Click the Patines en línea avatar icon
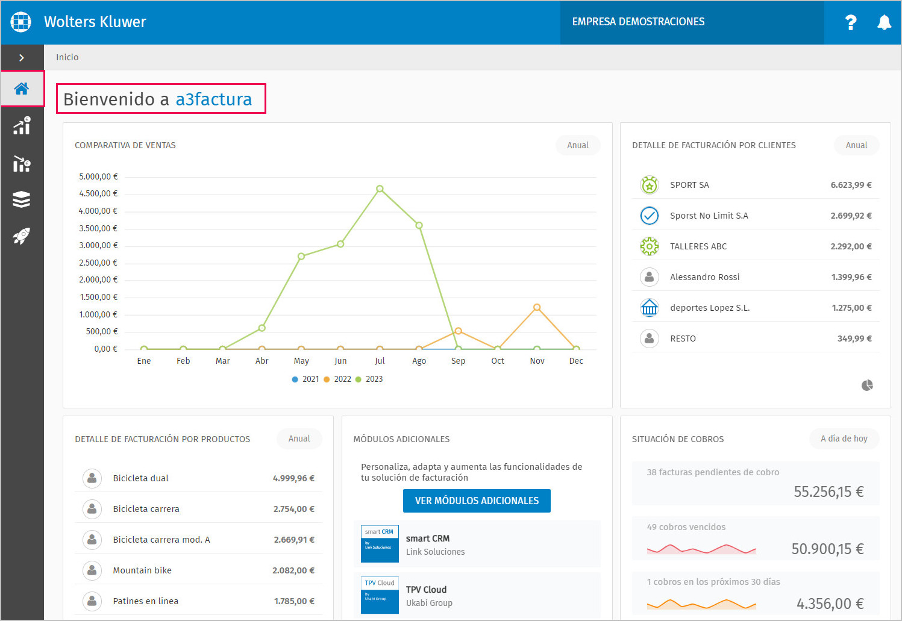Screen dimensions: 902x621 [x=92, y=601]
